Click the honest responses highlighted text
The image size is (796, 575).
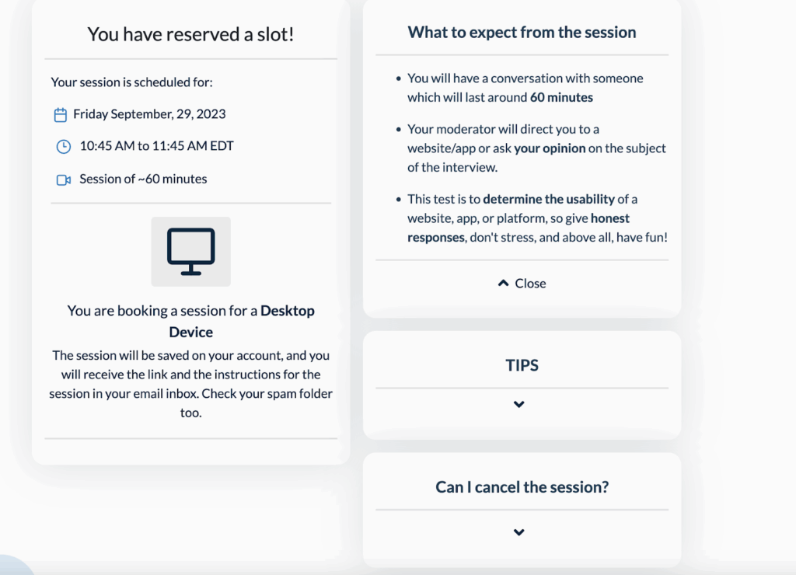coord(611,218)
